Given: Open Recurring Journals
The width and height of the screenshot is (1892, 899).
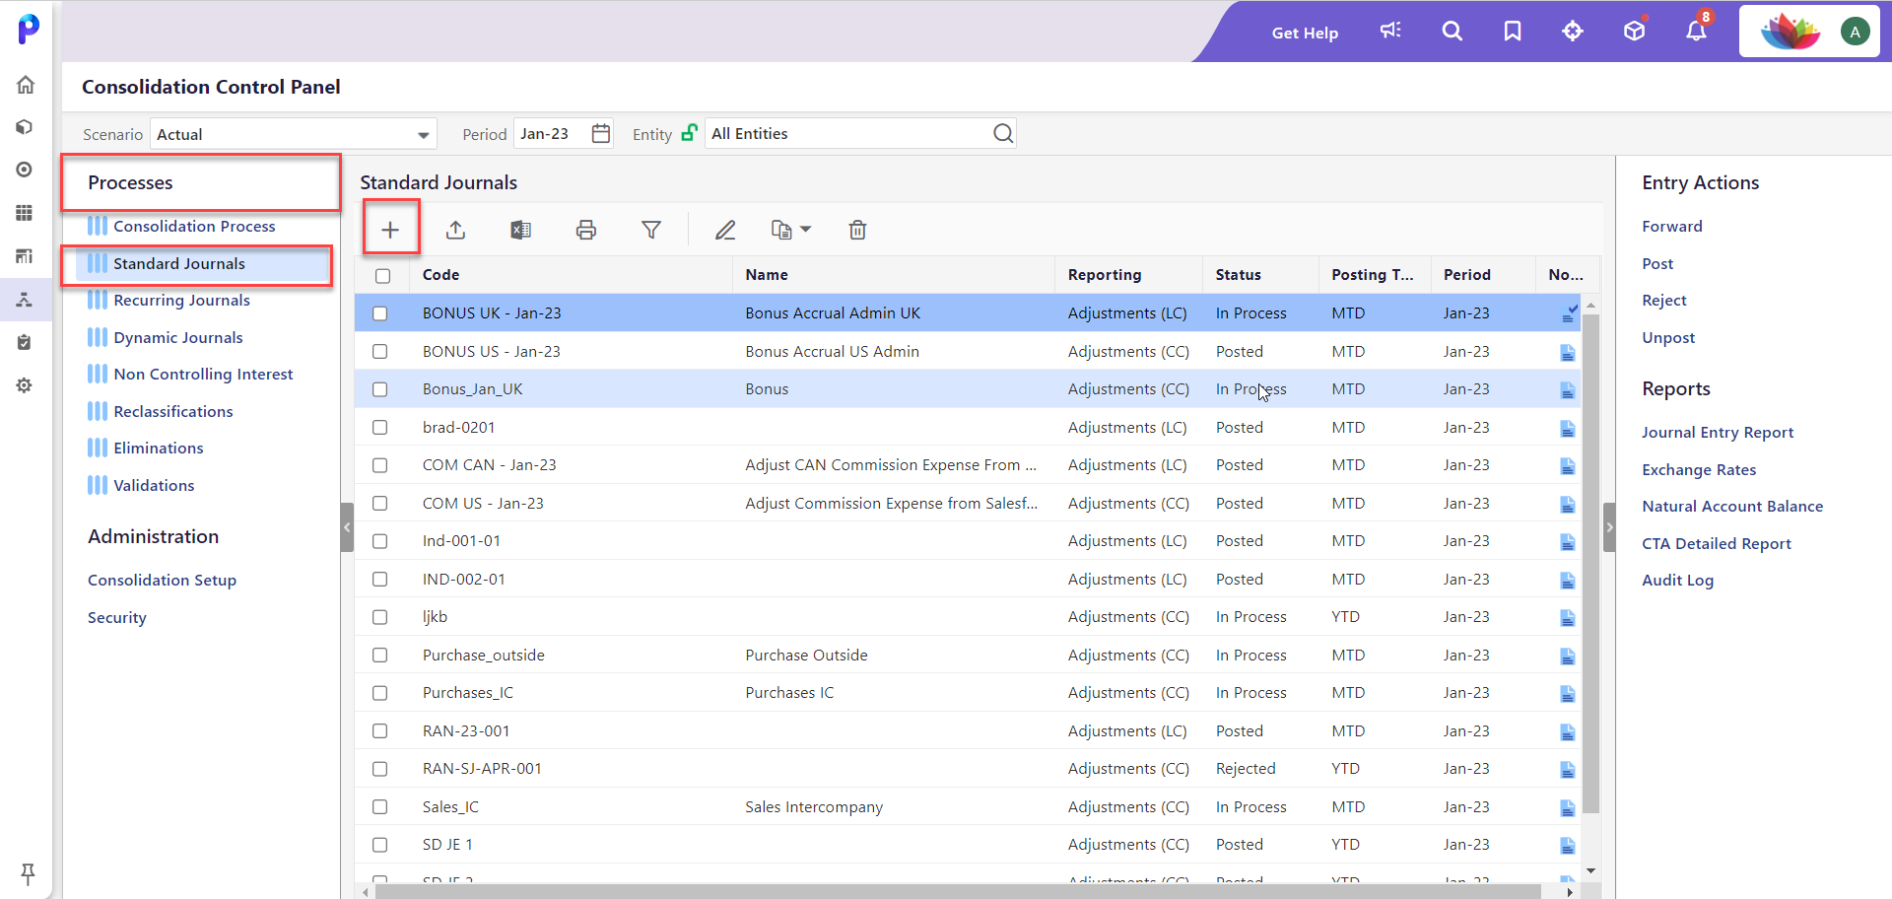Looking at the screenshot, I should pos(181,300).
